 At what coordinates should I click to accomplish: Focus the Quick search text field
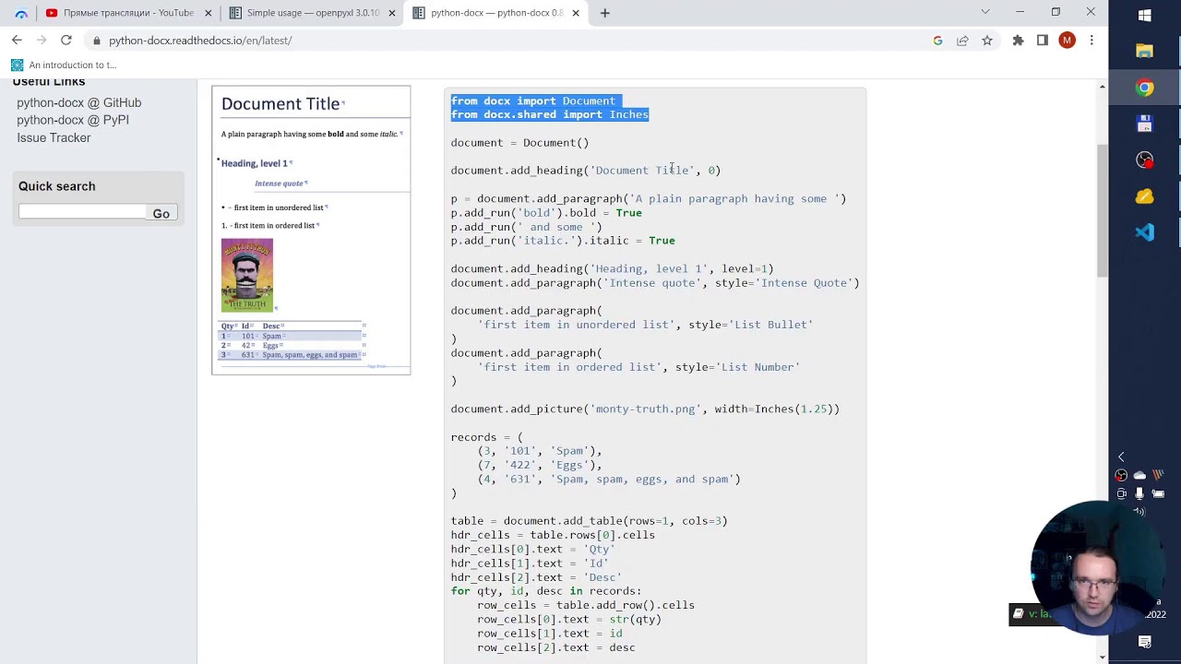tap(82, 212)
